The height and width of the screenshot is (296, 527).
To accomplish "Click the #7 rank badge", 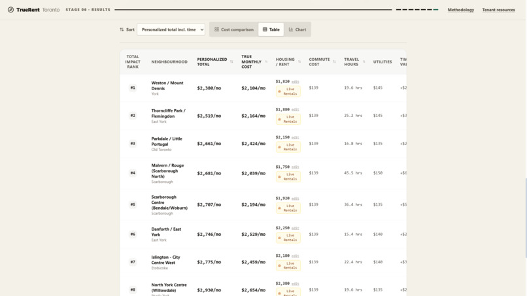I will pos(133,262).
